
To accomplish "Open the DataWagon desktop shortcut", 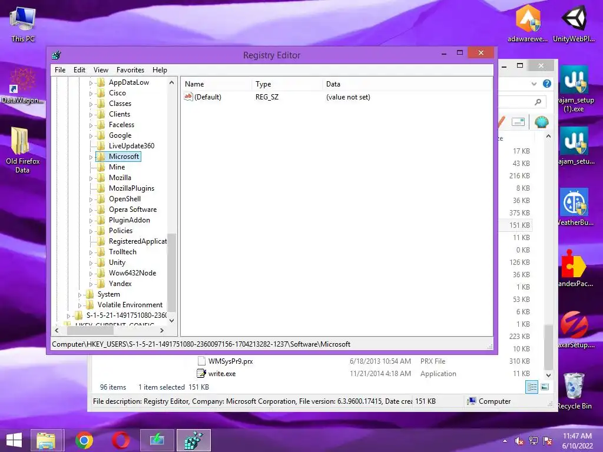I will (23, 87).
